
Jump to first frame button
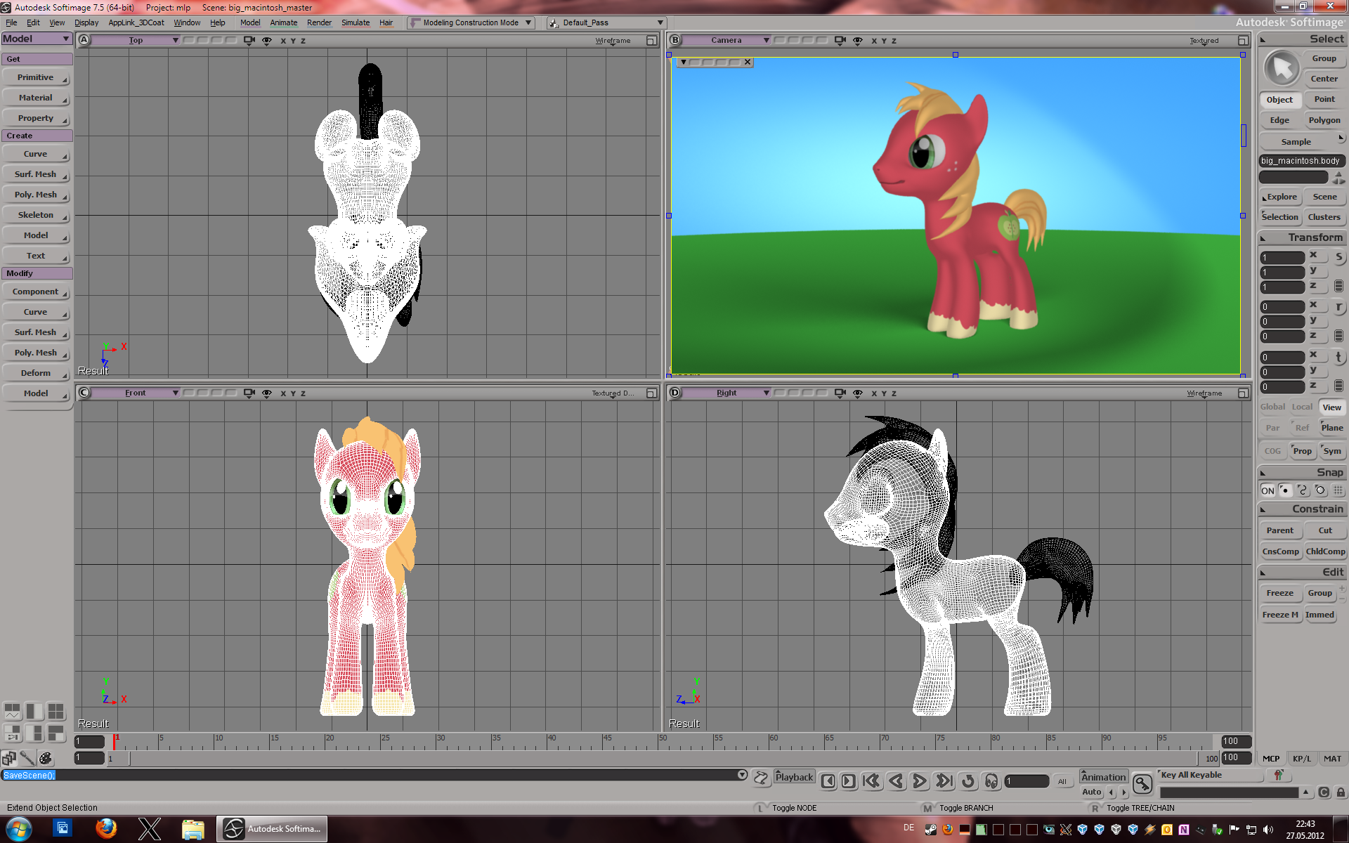tap(871, 781)
